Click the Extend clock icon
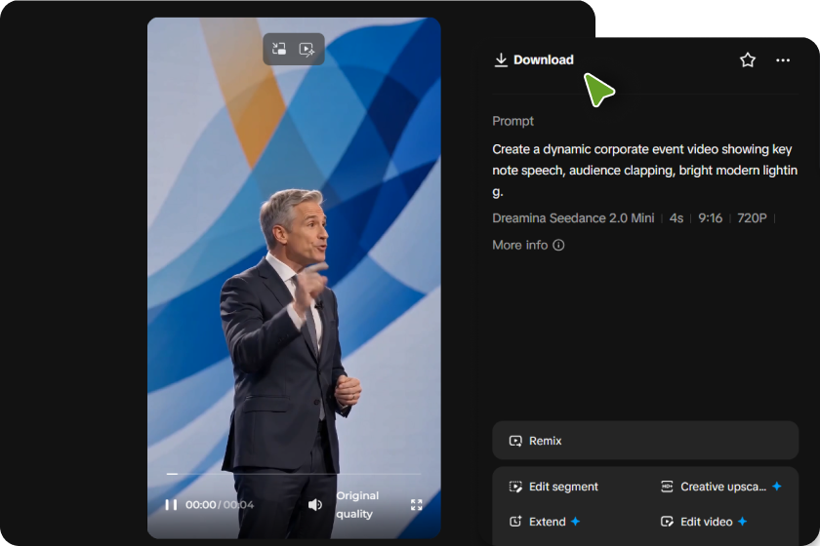Image resolution: width=820 pixels, height=546 pixels. point(515,522)
